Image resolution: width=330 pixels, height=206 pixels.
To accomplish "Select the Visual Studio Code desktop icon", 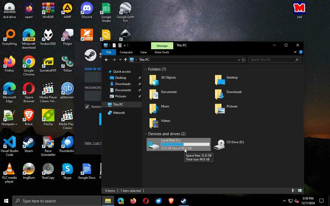I will tap(9, 146).
